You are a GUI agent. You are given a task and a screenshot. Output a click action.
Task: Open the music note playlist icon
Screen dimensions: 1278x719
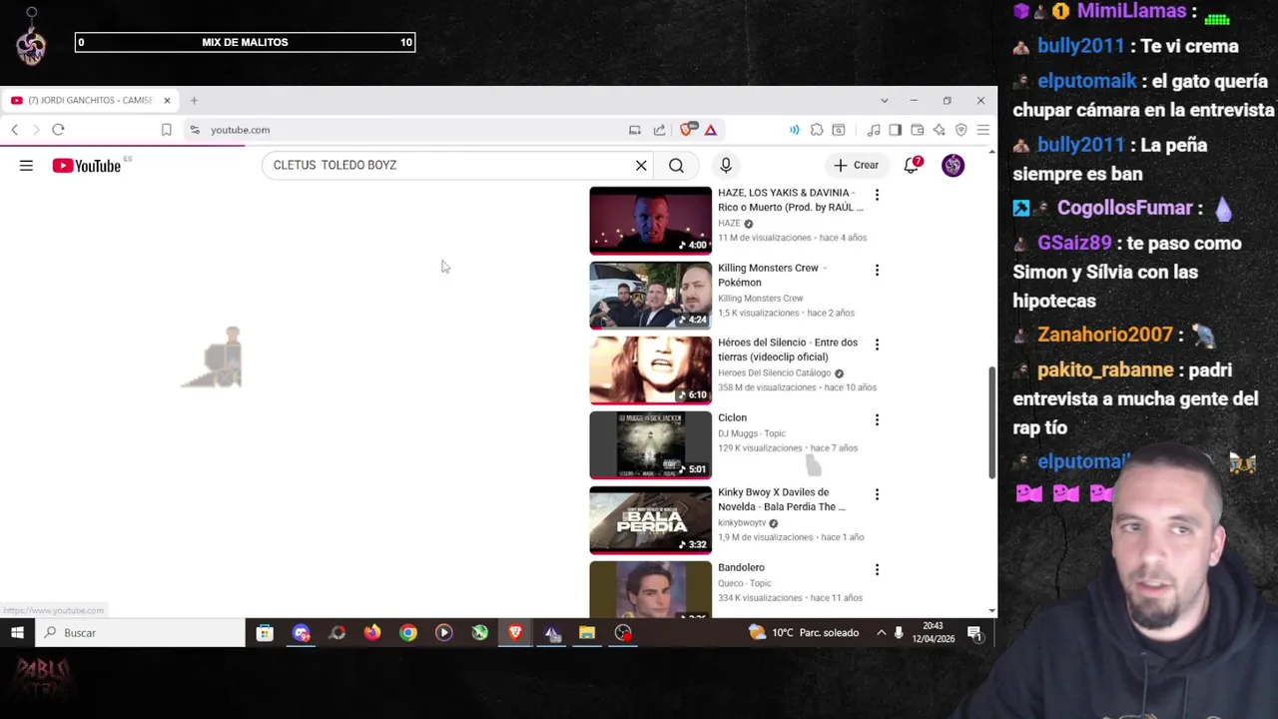874,130
